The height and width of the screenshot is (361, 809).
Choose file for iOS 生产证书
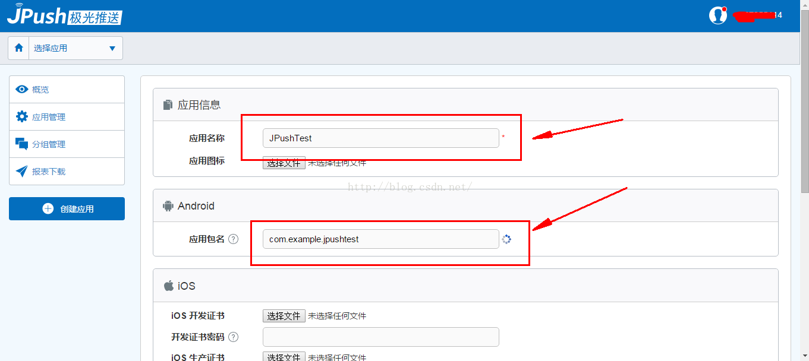pos(284,357)
